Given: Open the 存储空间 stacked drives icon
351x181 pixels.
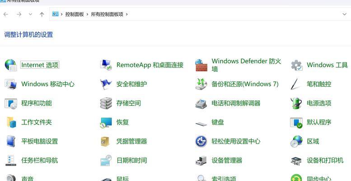Looking at the screenshot, I should point(106,103).
